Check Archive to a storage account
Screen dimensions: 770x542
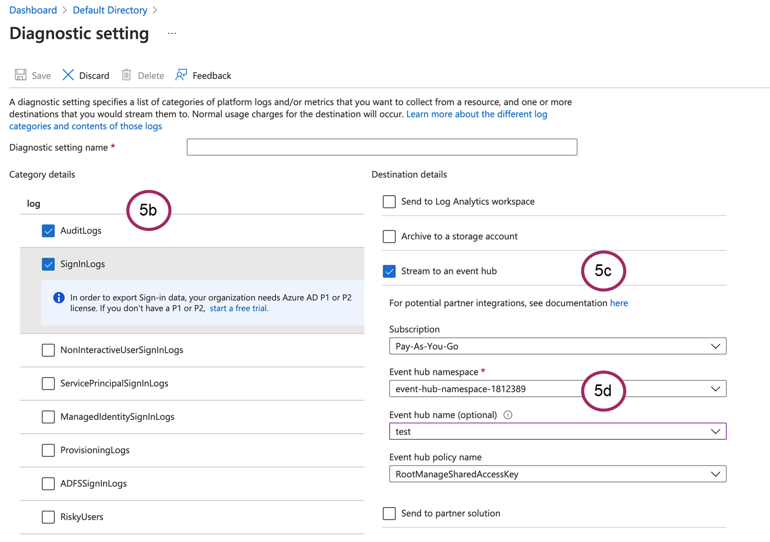click(x=389, y=236)
